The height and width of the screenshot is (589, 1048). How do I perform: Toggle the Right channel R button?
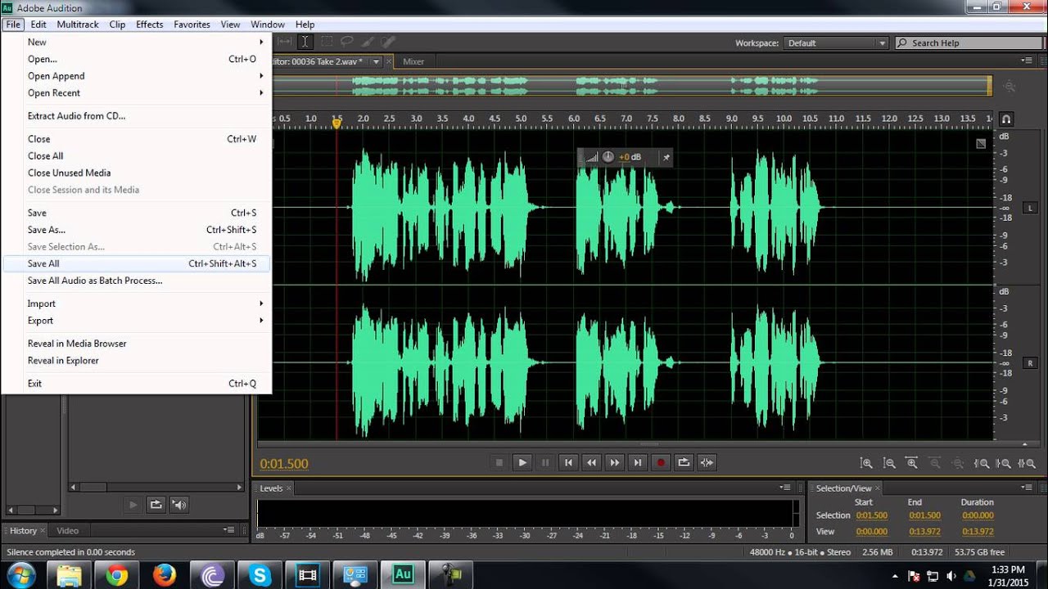coord(1030,362)
